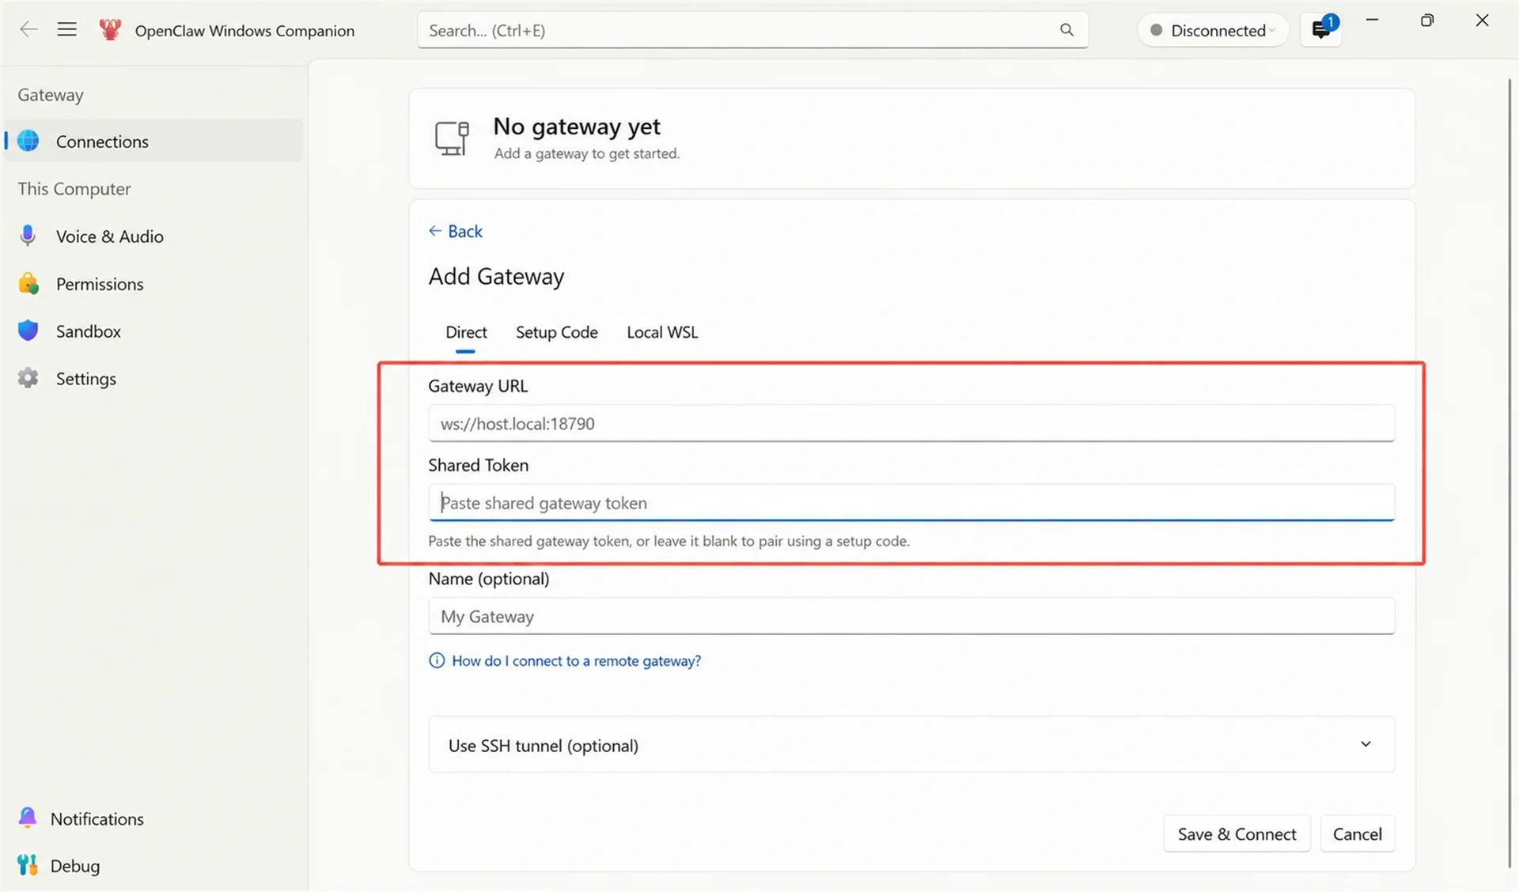1519x892 pixels.
Task: Open the hamburger navigation menu
Action: coord(67,30)
